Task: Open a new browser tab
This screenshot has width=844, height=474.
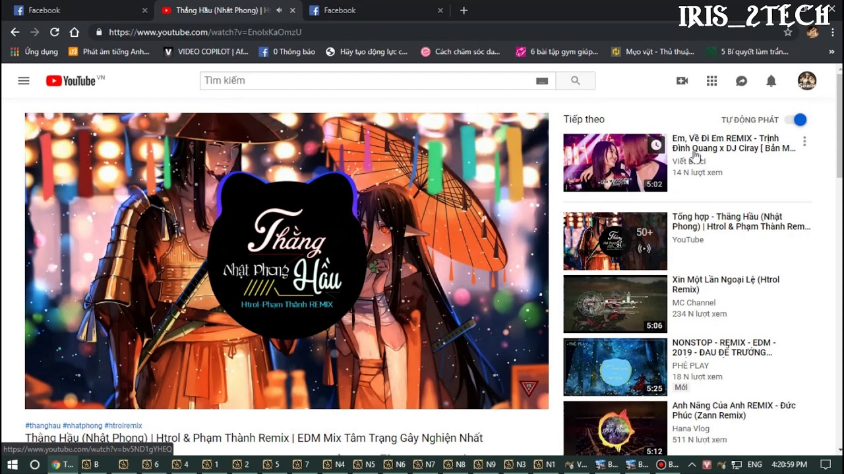Action: [x=464, y=11]
